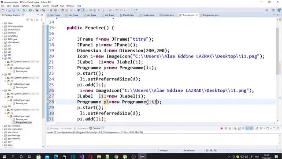The image size is (282, 159).
Task: Open the Refactor menu
Action: point(26,6)
